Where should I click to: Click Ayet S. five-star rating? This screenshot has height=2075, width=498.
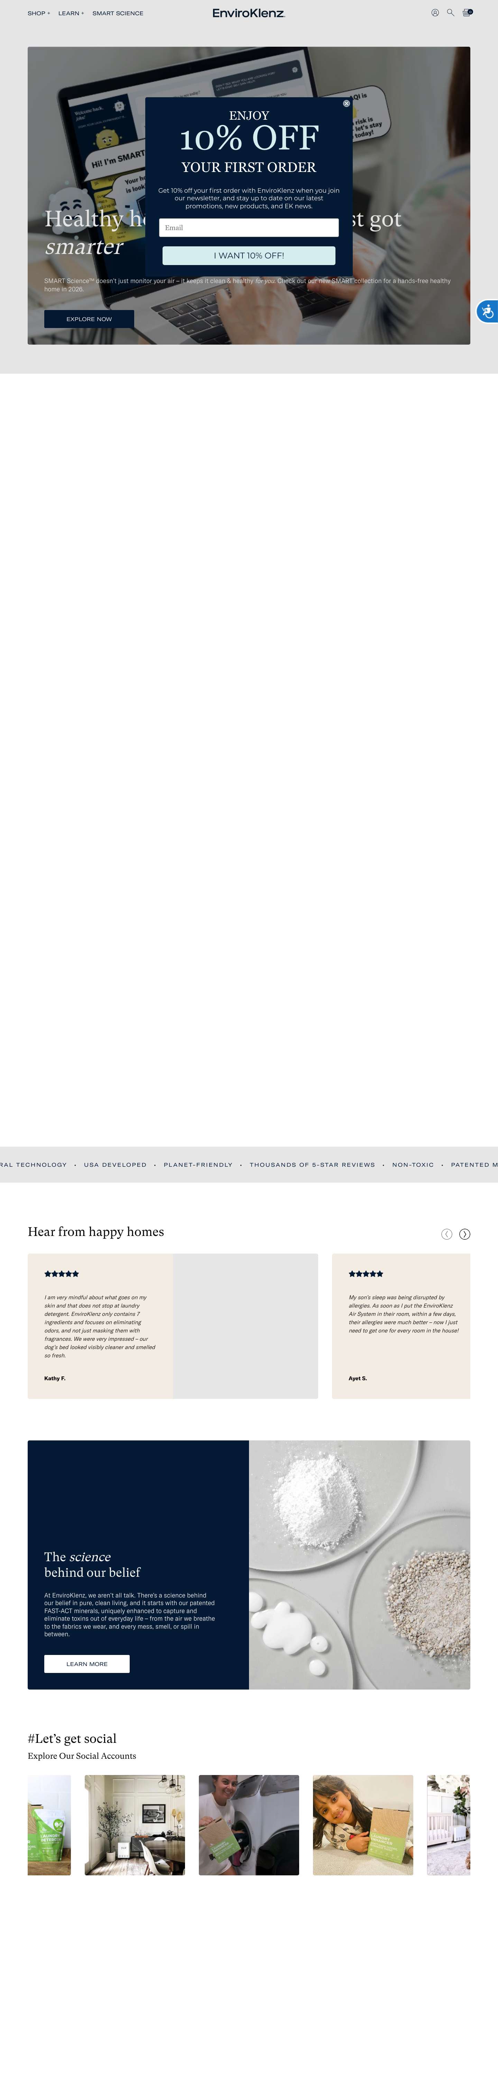[x=366, y=1274]
